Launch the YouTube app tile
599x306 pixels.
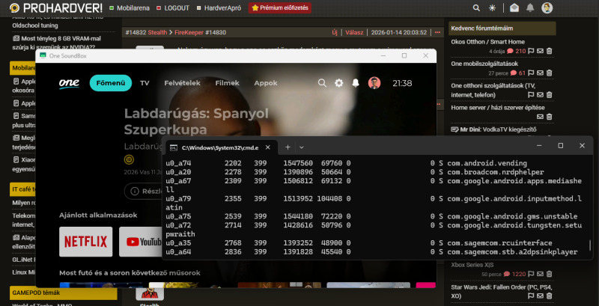point(140,242)
